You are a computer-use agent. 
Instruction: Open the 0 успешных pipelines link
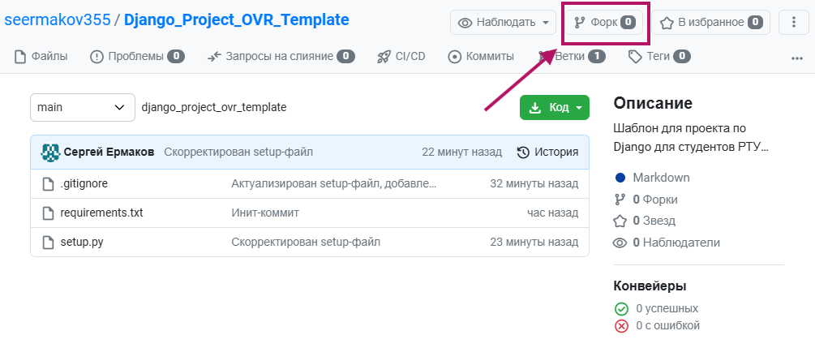point(667,308)
